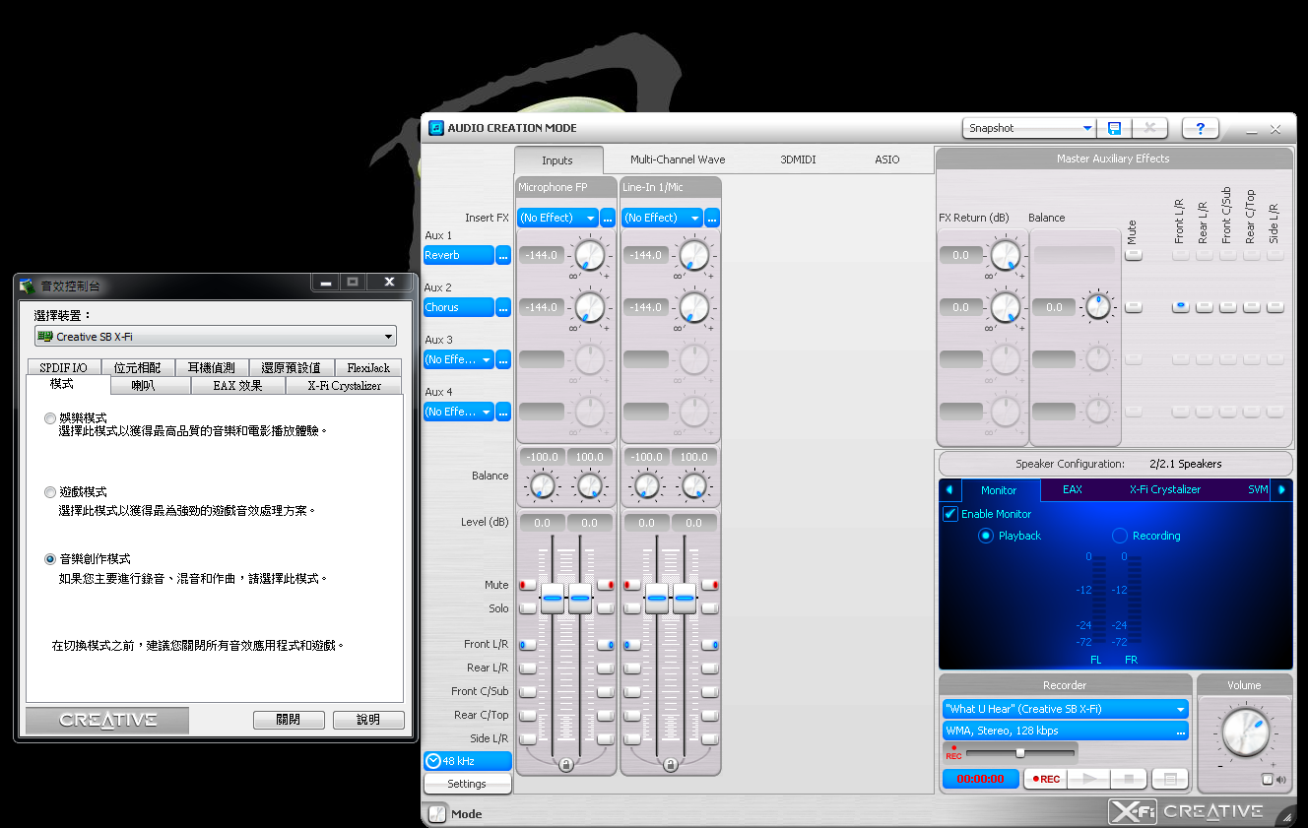
Task: Select 娛樂模式 radio button
Action: tap(50, 418)
